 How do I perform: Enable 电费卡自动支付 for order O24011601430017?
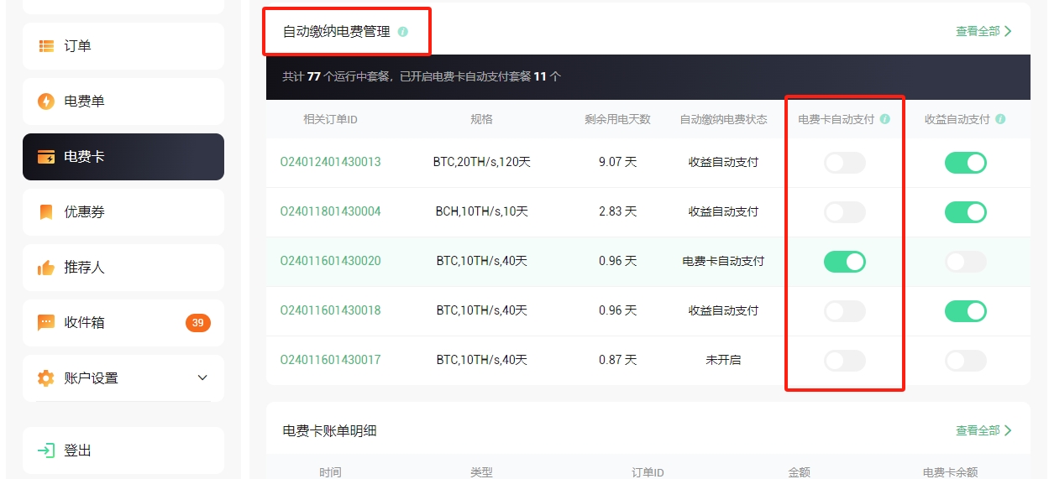point(845,361)
